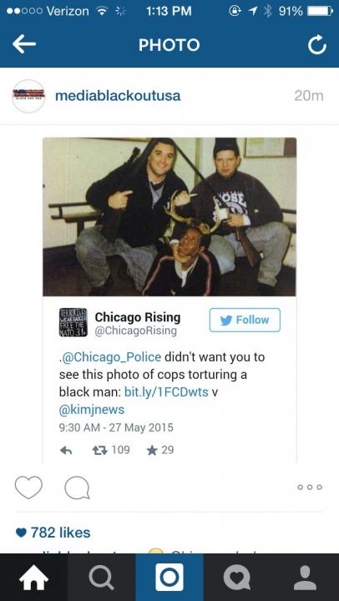Open Activity tab with heart bubble
The image size is (339, 601).
tap(237, 578)
